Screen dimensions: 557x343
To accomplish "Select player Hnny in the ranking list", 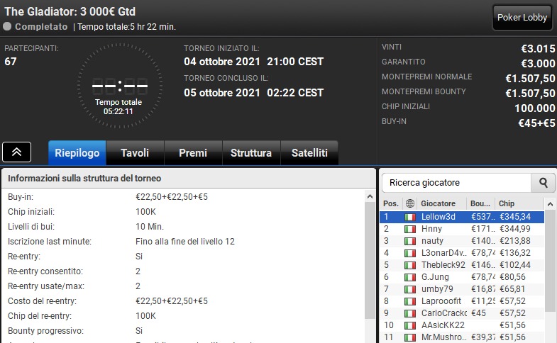I will (462, 229).
